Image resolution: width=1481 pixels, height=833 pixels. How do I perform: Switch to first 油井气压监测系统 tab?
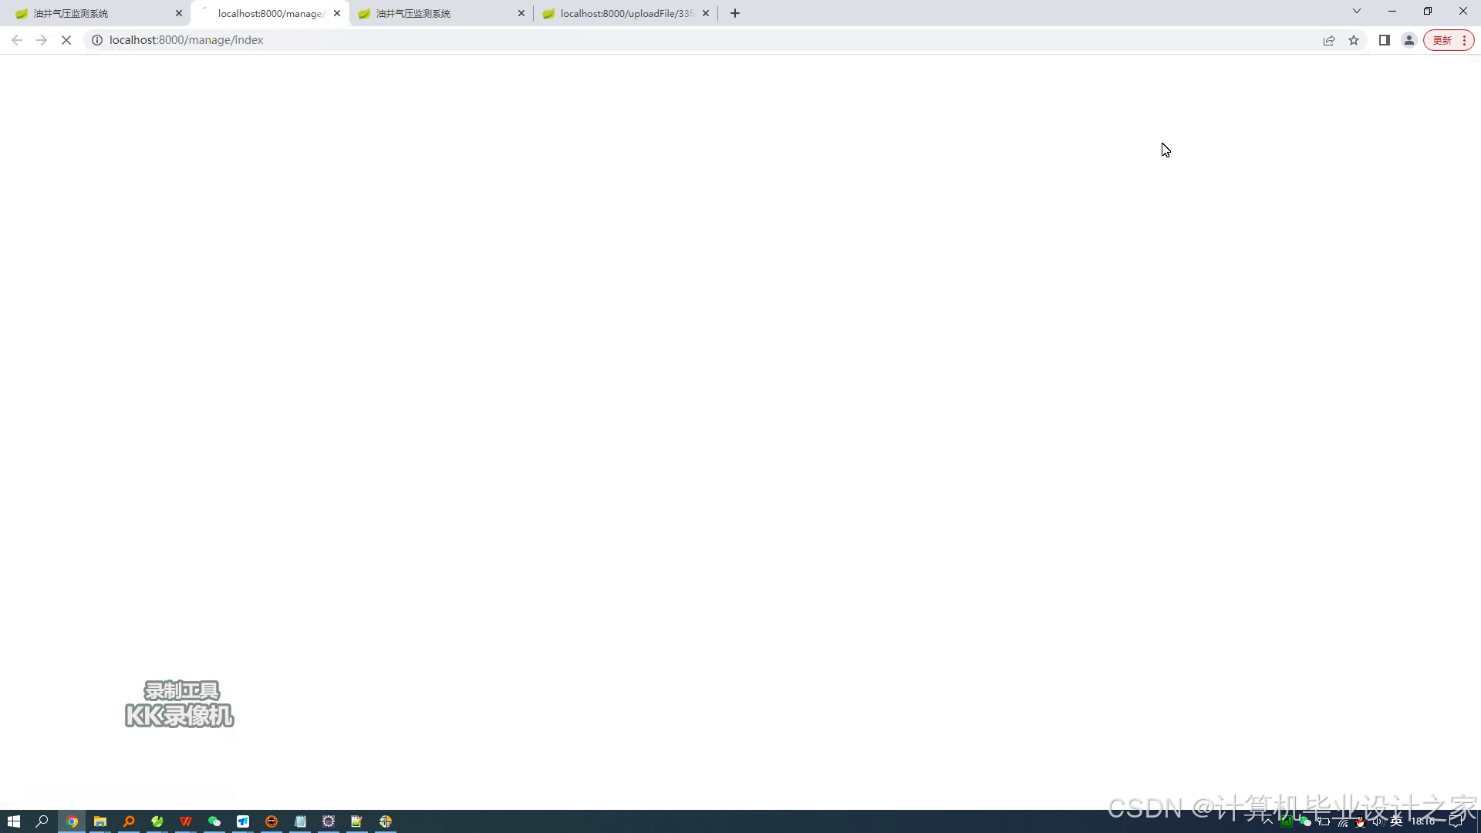coord(93,13)
